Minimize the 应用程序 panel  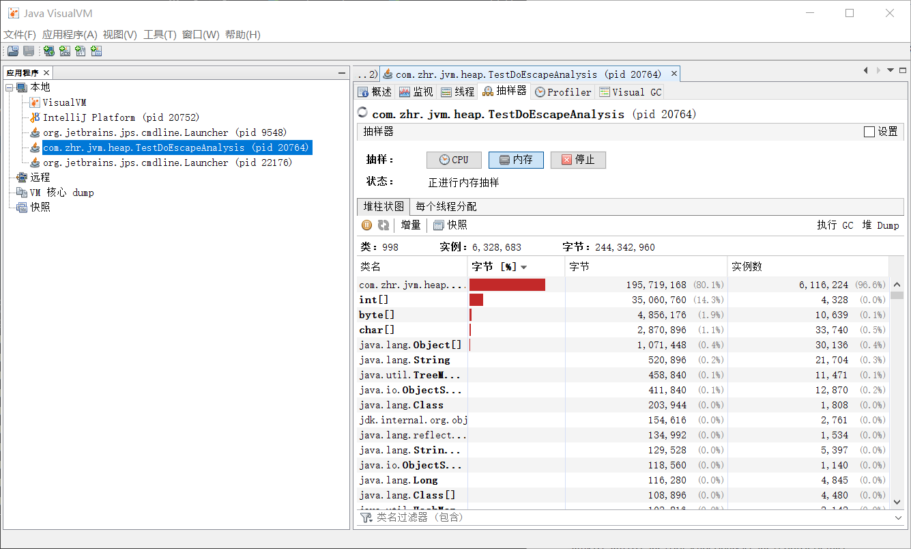[x=342, y=73]
